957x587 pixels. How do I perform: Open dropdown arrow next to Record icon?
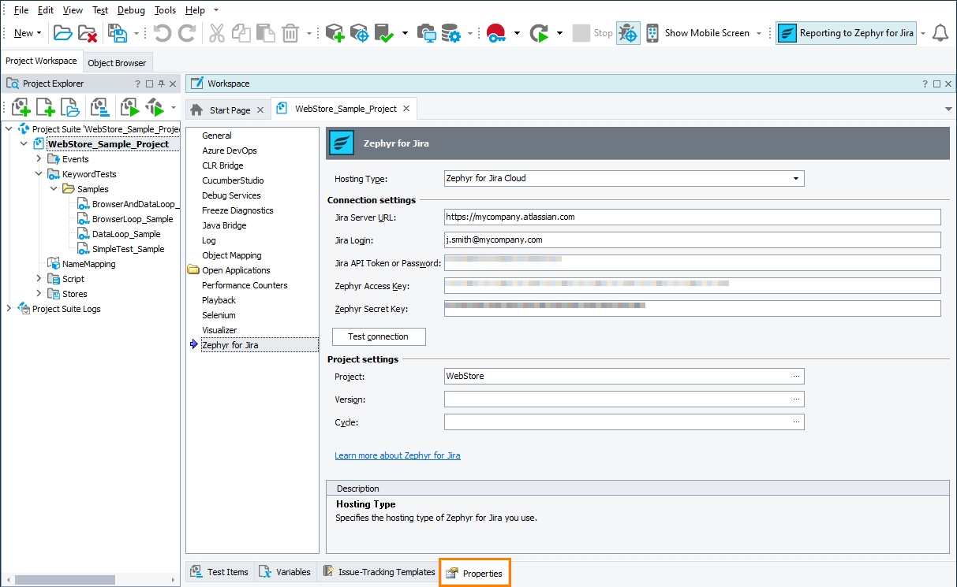(517, 33)
